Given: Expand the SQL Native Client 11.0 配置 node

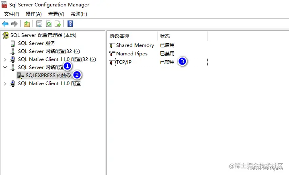Looking at the screenshot, I should tap(5, 83).
